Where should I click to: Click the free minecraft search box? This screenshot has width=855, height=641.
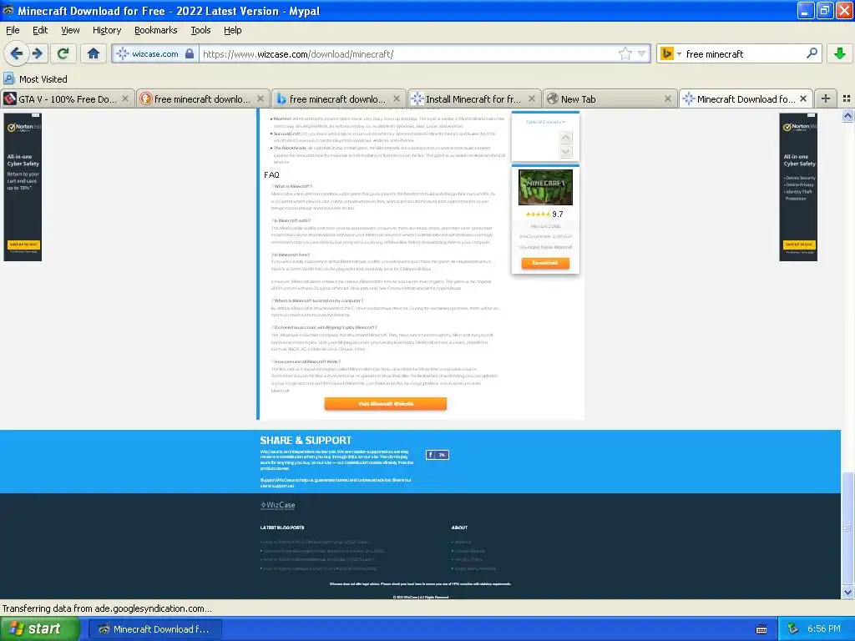[744, 53]
